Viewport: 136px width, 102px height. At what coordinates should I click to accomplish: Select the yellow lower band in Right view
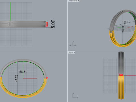[x=121, y=88]
